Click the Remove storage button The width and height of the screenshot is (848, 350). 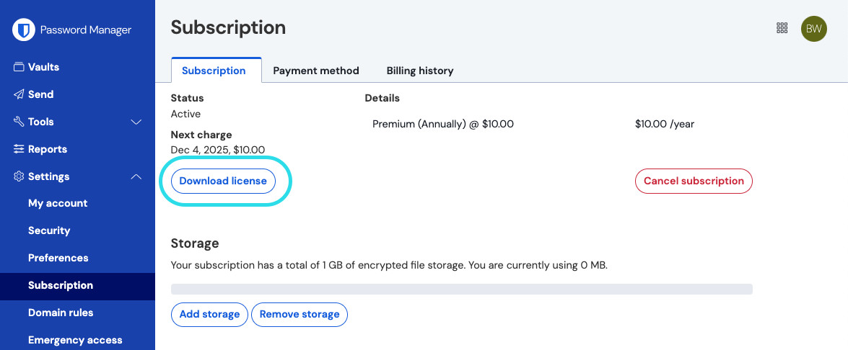pyautogui.click(x=300, y=314)
